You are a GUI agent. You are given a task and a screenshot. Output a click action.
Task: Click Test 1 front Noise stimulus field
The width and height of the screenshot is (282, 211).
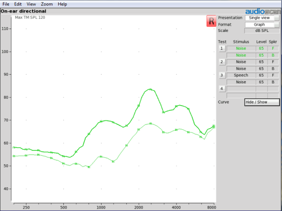[x=241, y=48]
